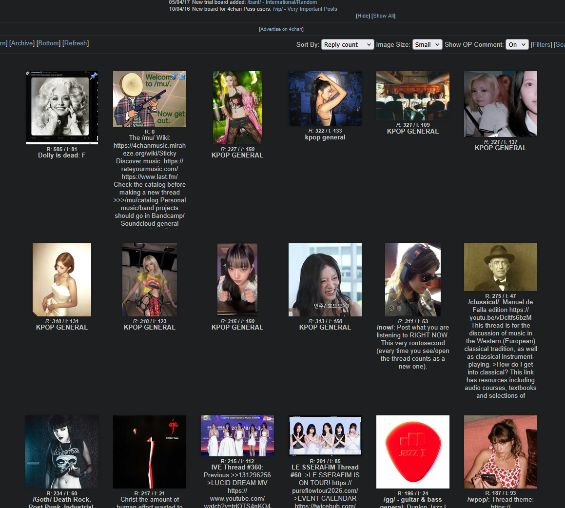The width and height of the screenshot is (565, 508).
Task: Open the Steely Dan Aja album thumbnail
Action: (x=150, y=452)
